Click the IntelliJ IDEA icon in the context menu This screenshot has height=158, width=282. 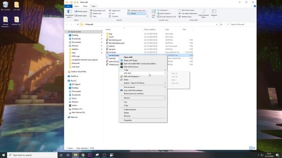point(122,64)
